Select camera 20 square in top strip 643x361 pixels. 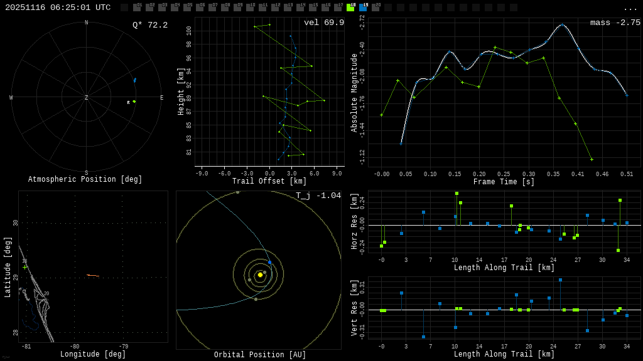(376, 8)
